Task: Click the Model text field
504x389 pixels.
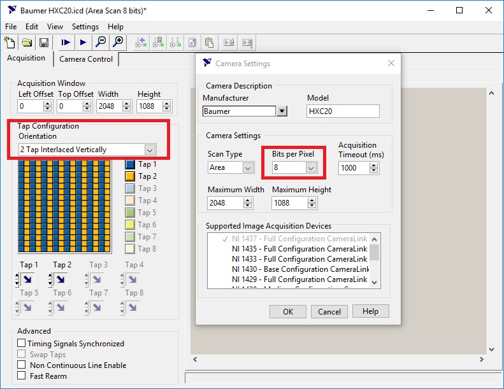Action: pos(343,111)
